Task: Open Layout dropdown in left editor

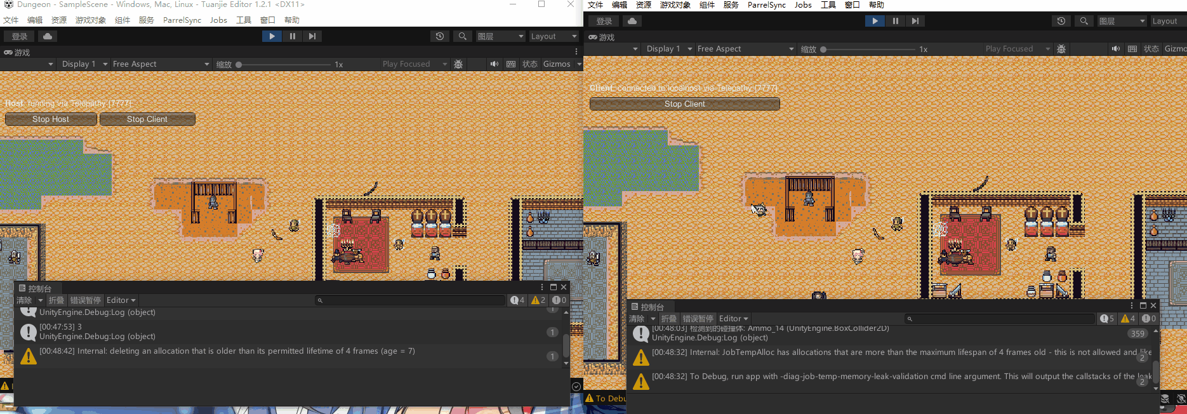Action: pyautogui.click(x=554, y=36)
